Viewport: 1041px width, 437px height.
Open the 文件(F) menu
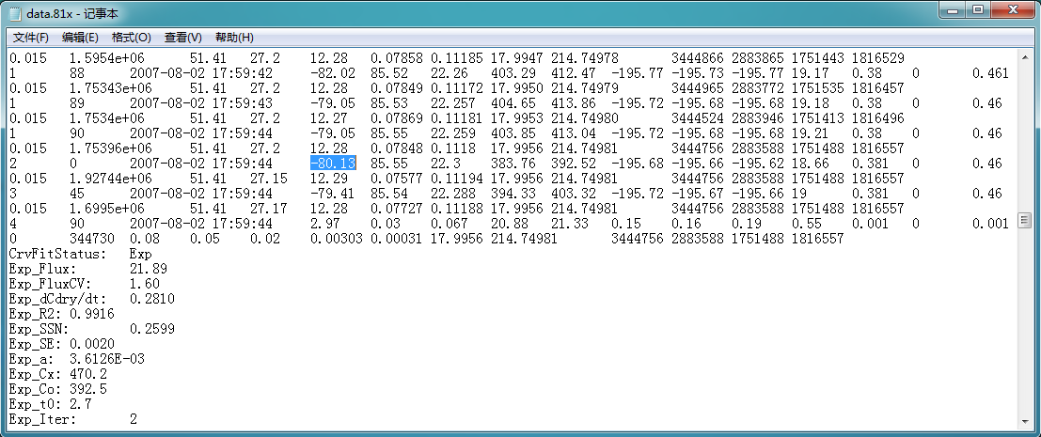pos(30,38)
